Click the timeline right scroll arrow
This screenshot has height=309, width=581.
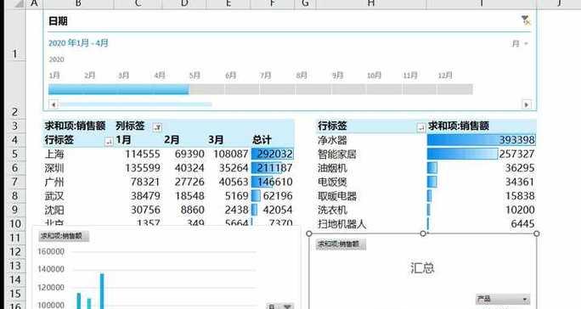point(526,104)
